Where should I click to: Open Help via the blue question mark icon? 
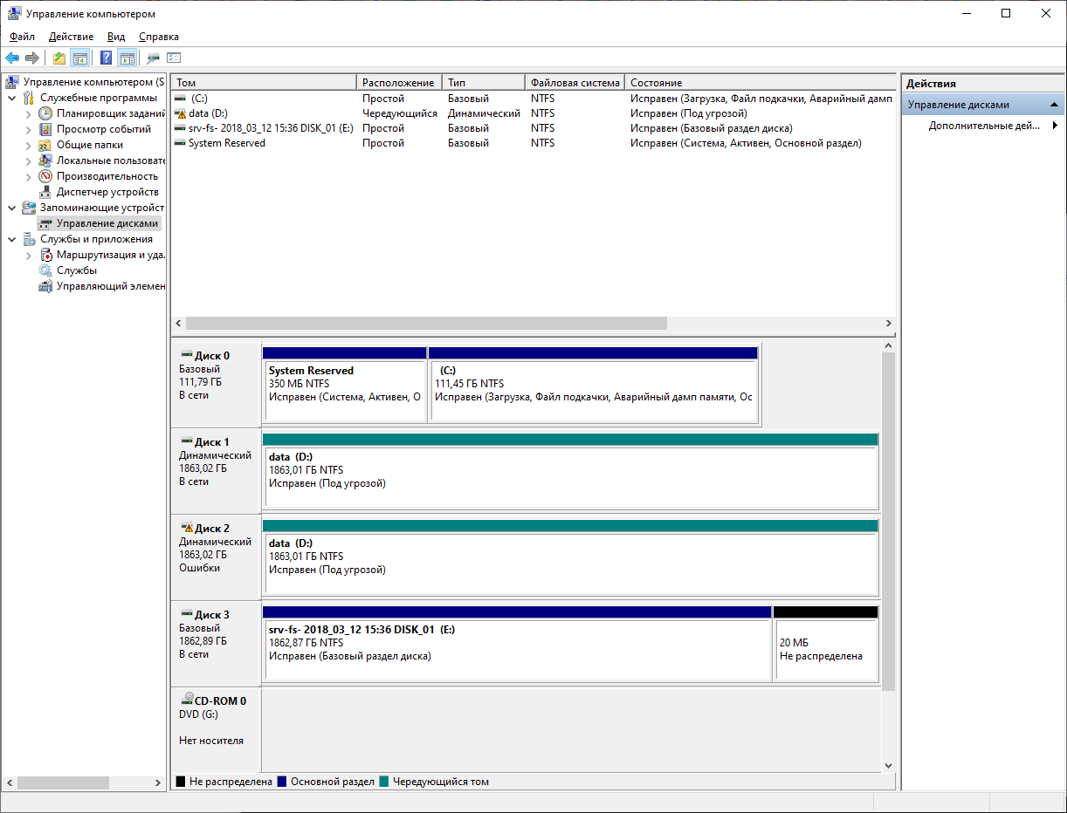107,58
